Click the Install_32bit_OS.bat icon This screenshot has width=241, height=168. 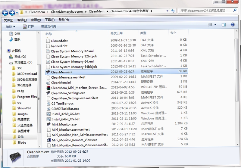pyautogui.click(x=49, y=114)
